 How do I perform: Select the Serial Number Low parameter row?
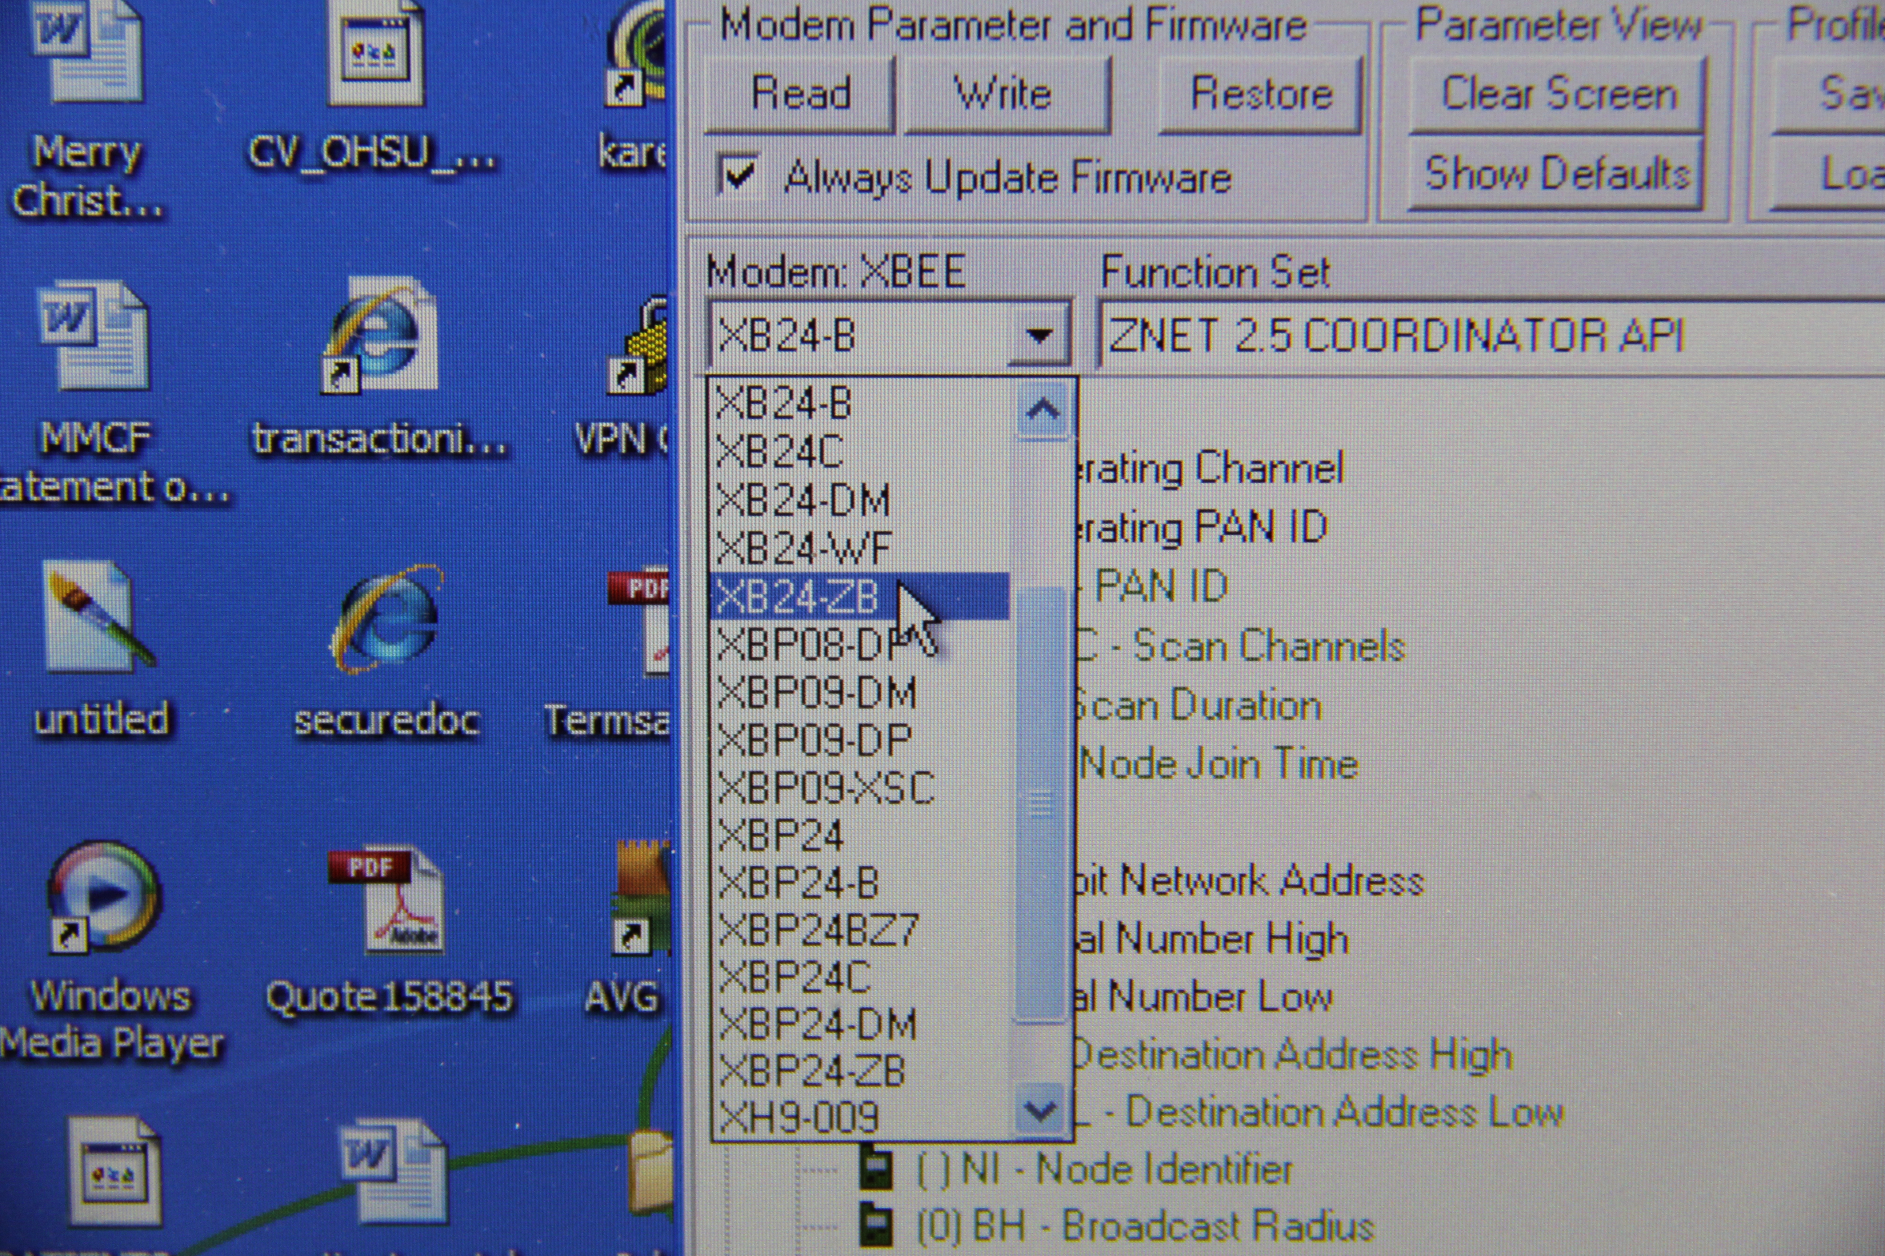[1204, 997]
